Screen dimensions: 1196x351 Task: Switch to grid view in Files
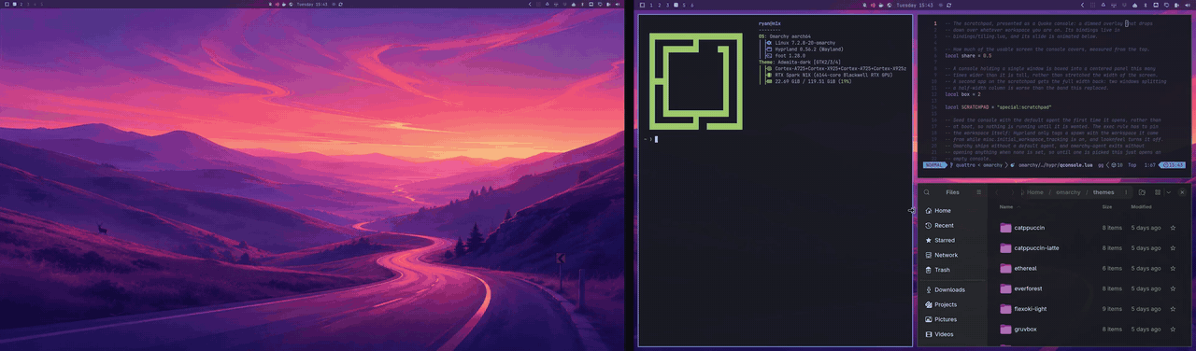tap(1158, 192)
